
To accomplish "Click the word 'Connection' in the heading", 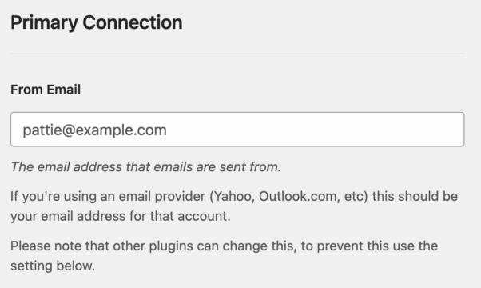I will pos(133,22).
